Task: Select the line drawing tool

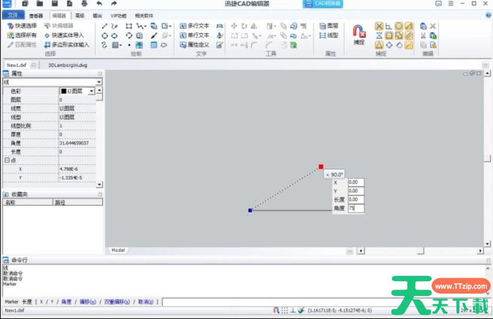Action: click(x=105, y=26)
